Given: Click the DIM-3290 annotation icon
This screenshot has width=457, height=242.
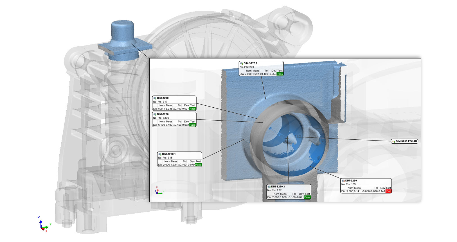Looking at the screenshot, I should click(x=155, y=98).
